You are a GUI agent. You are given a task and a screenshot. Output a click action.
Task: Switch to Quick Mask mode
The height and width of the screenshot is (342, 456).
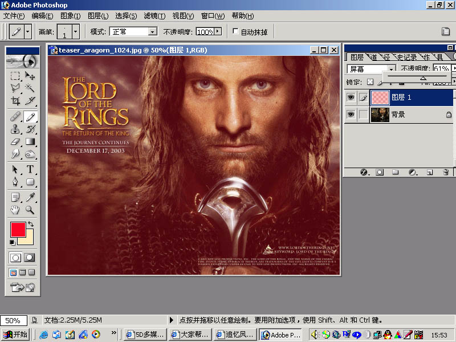click(29, 258)
